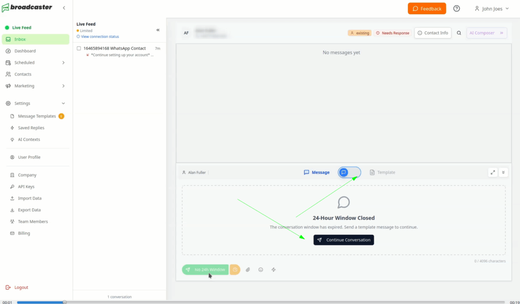Expand the Marketing submenu arrow
The height and width of the screenshot is (304, 520).
coord(63,86)
